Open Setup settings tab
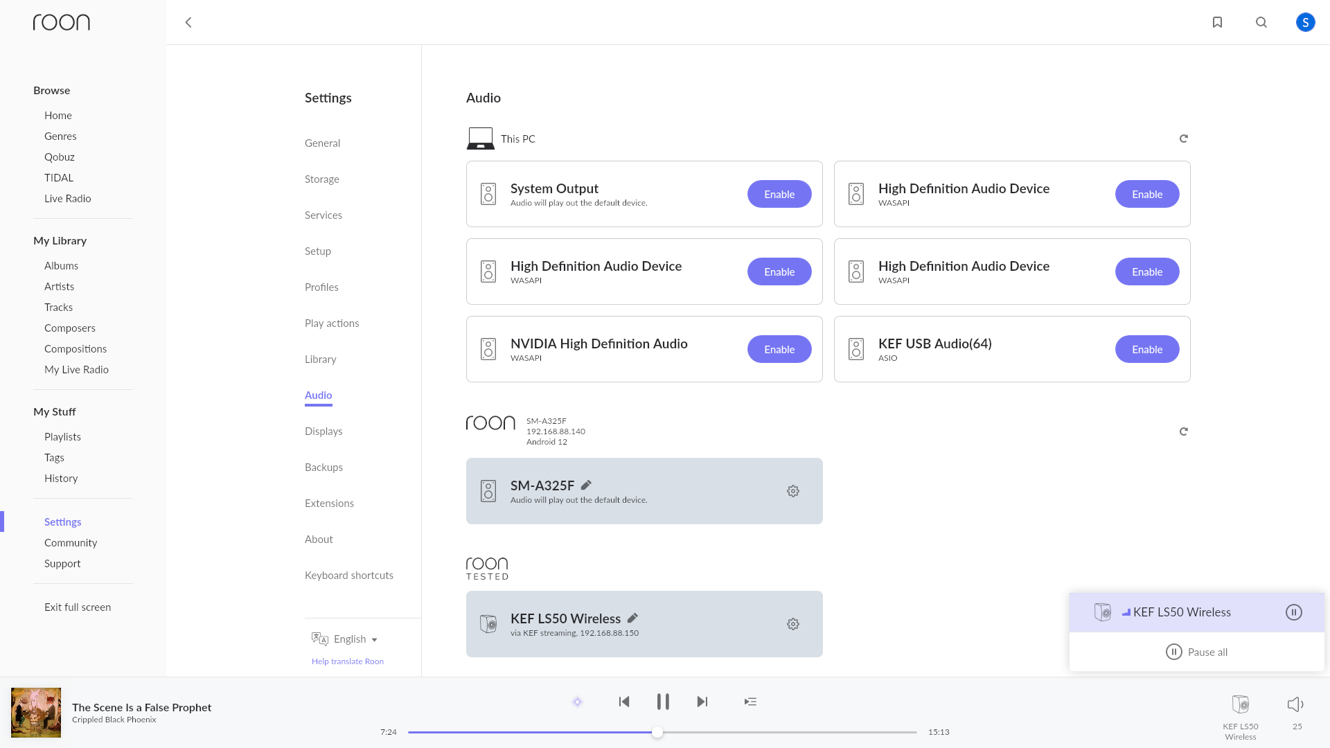Image resolution: width=1330 pixels, height=748 pixels. click(318, 251)
